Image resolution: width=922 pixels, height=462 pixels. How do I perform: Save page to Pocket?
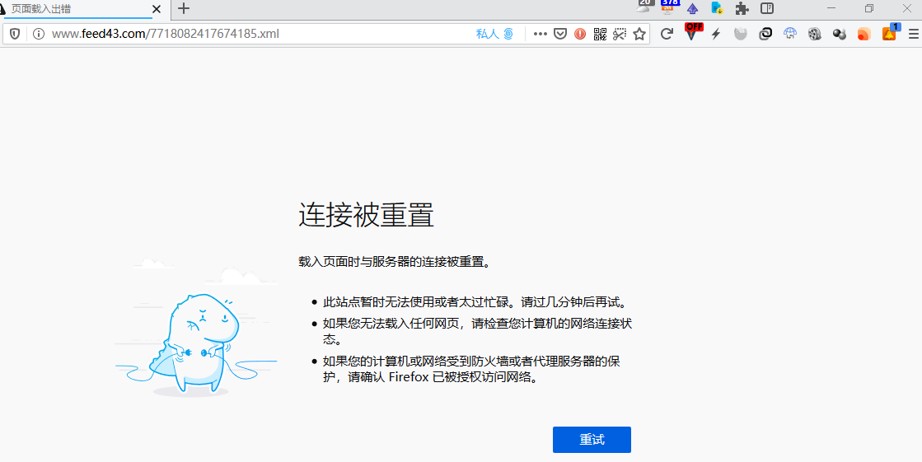[x=560, y=34]
